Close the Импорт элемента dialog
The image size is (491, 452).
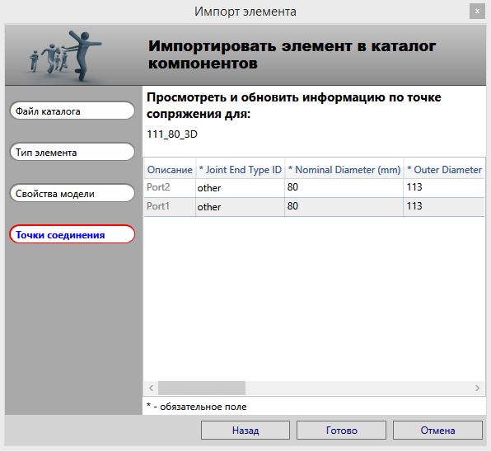(x=477, y=12)
